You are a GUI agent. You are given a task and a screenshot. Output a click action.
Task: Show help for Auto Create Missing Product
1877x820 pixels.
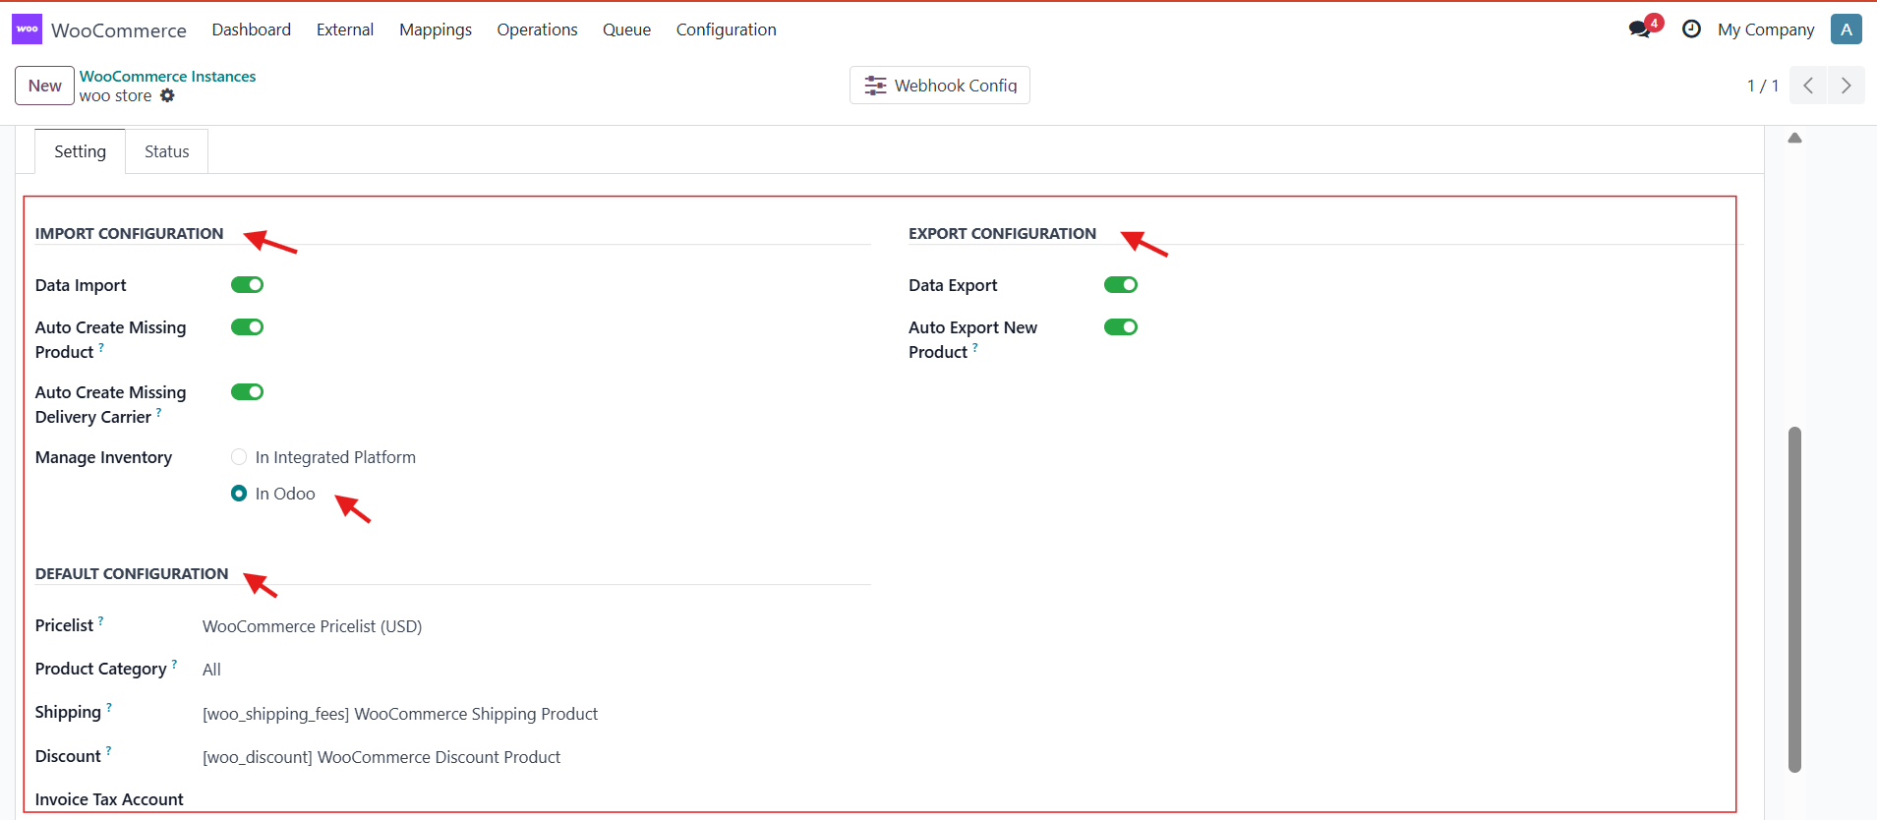pyautogui.click(x=101, y=347)
